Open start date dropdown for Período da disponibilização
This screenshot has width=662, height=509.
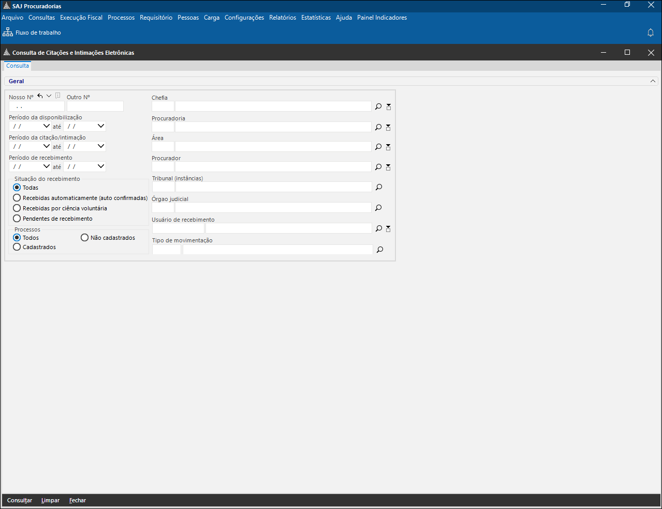pos(47,126)
